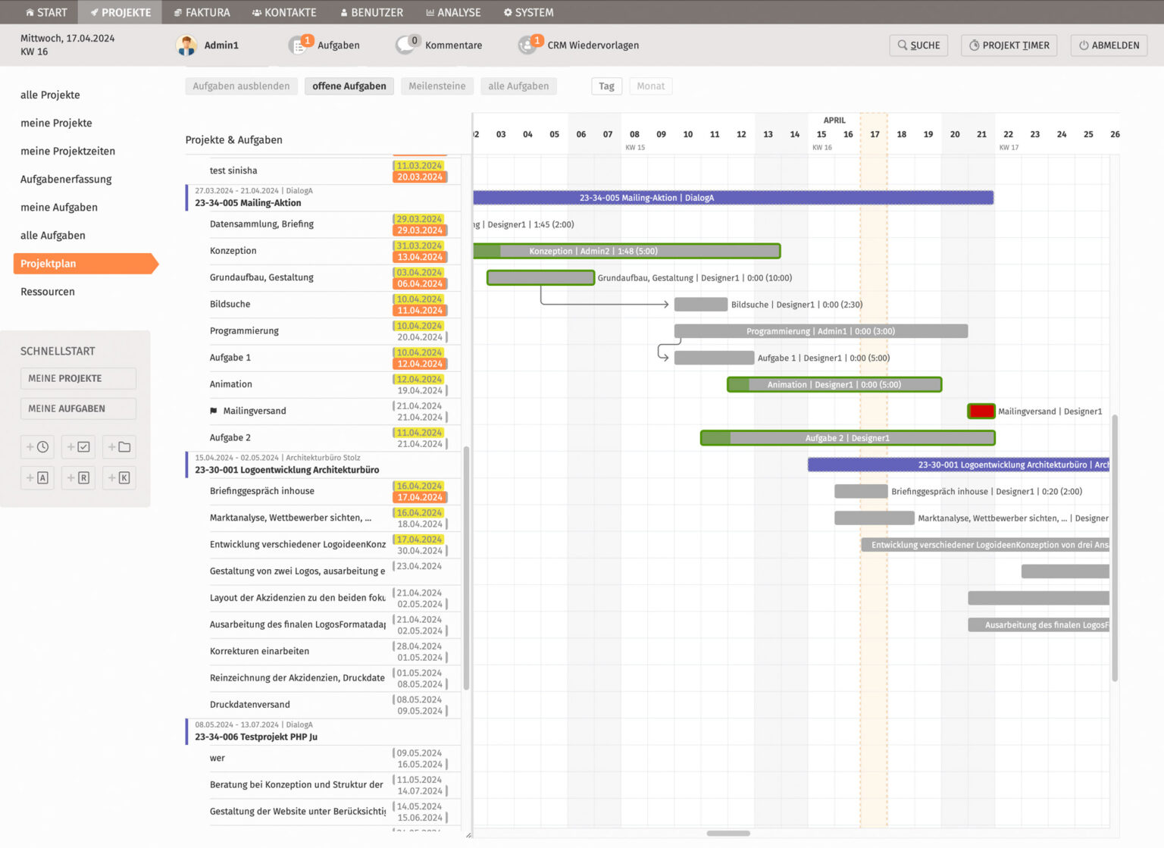1164x848 pixels.
Task: Open the new time entry quick-start icon
Action: click(x=37, y=446)
